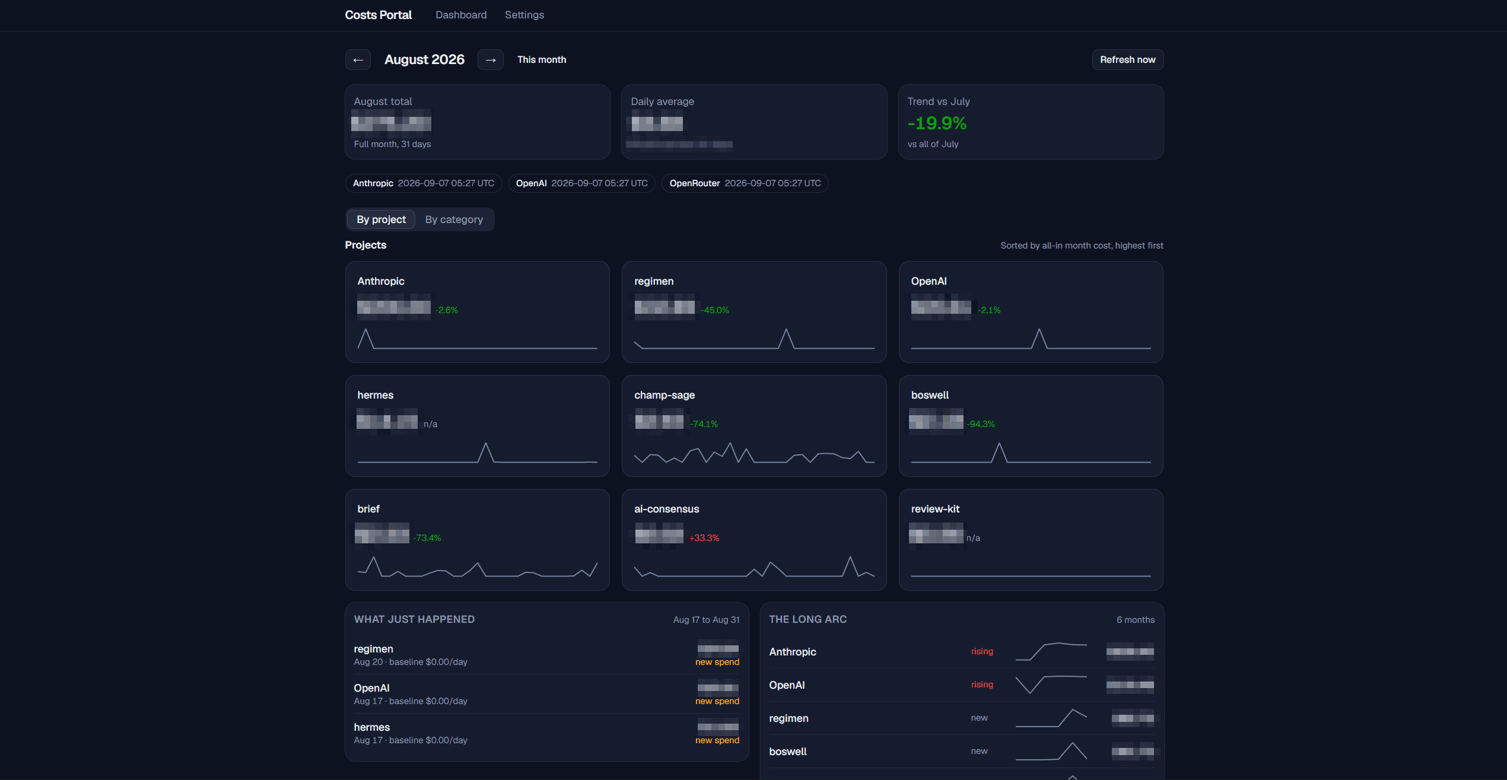
Task: Click the This month button
Action: coord(542,60)
